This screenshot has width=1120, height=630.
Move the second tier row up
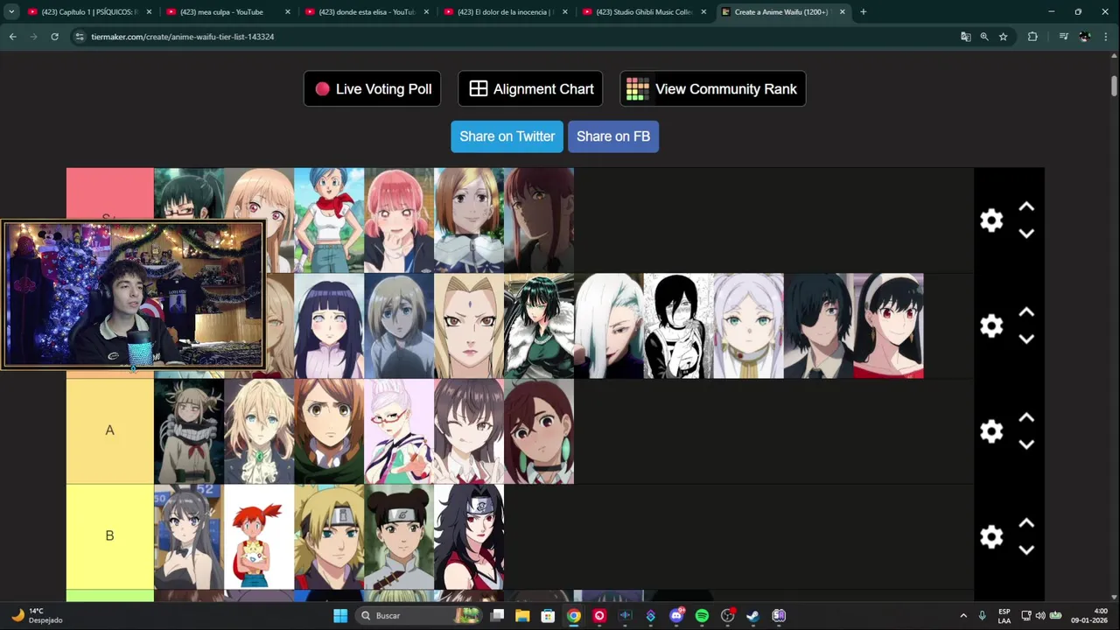[1026, 312]
